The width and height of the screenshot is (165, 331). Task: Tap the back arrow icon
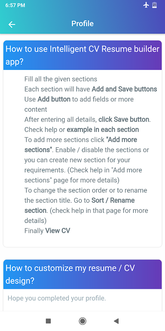click(x=12, y=25)
